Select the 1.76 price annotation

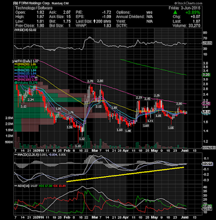click(x=71, y=112)
